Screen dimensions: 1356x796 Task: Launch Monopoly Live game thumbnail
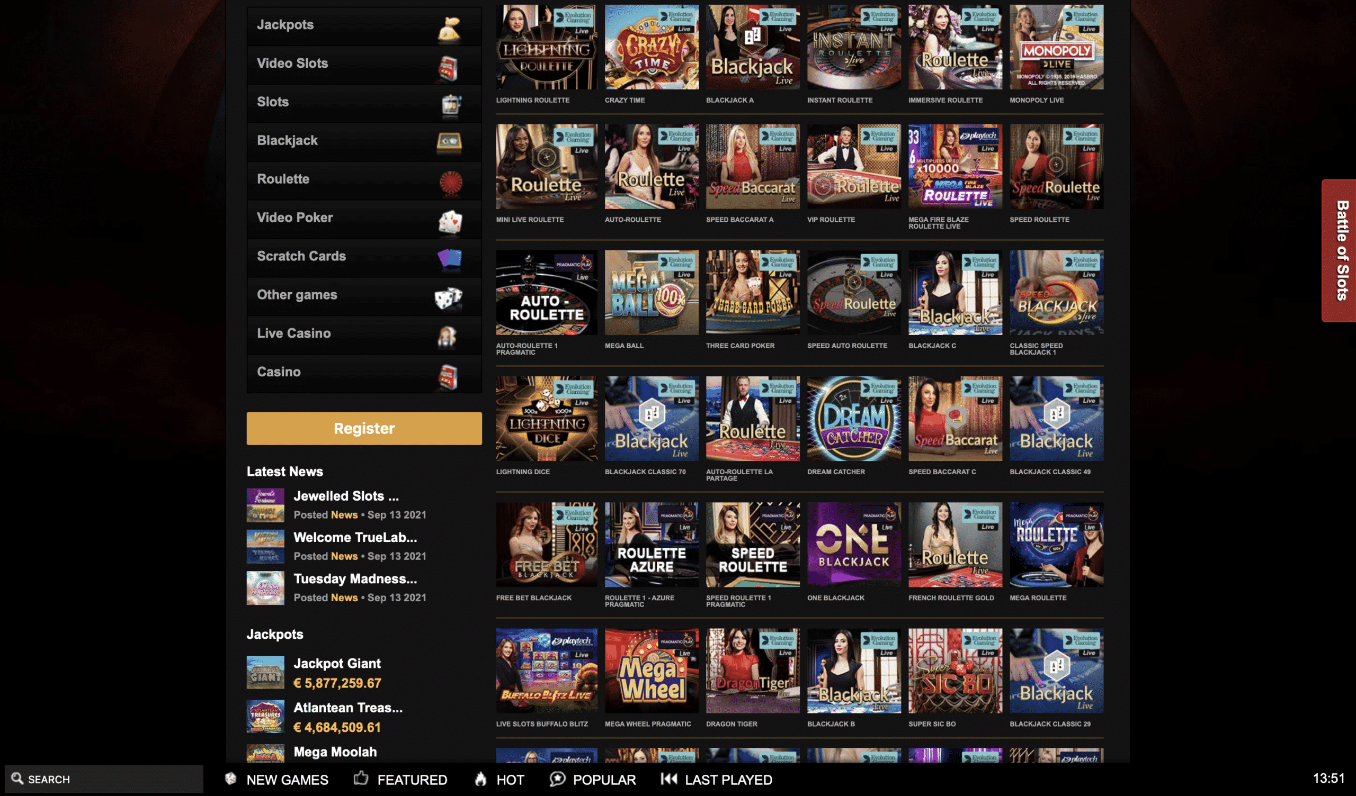pyautogui.click(x=1056, y=47)
